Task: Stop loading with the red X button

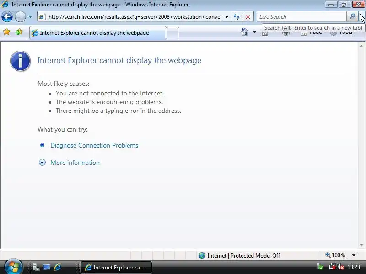Action: point(248,17)
